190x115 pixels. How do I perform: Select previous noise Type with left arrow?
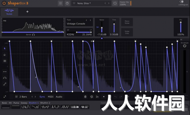coord(86,20)
